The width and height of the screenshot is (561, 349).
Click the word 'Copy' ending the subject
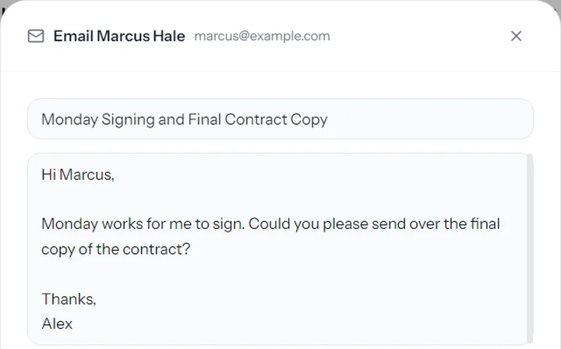[309, 120]
